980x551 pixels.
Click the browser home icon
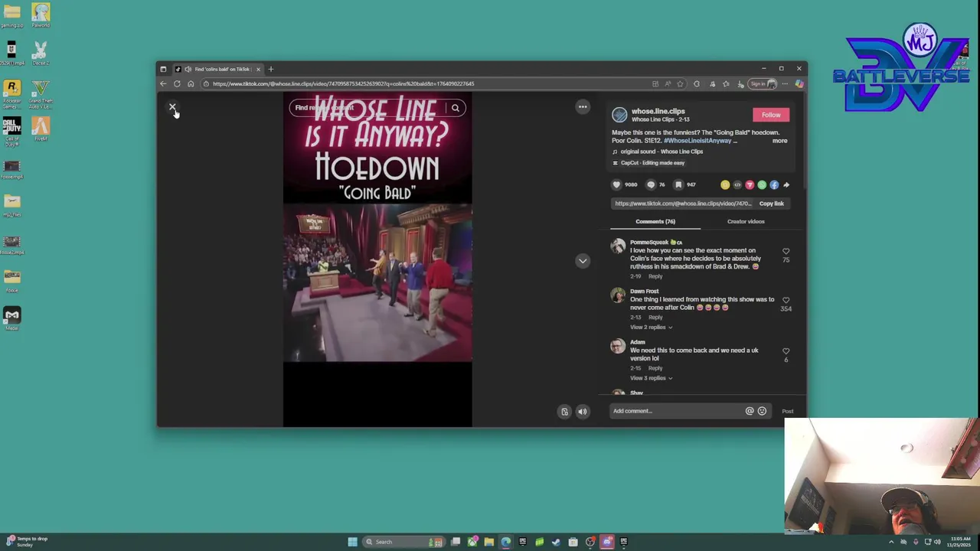coord(191,83)
